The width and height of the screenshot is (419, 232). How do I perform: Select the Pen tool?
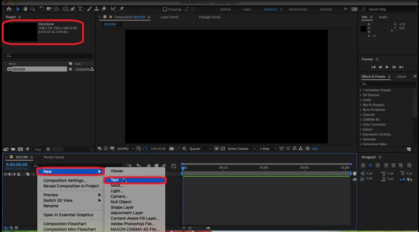72,9
